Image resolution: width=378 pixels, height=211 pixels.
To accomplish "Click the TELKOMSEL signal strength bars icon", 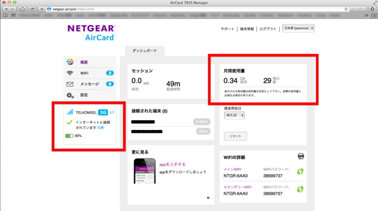I will pos(69,112).
